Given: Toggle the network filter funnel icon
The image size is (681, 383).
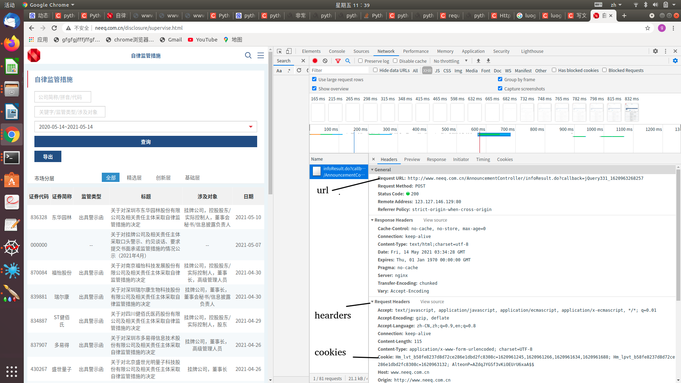Looking at the screenshot, I should pos(338,61).
